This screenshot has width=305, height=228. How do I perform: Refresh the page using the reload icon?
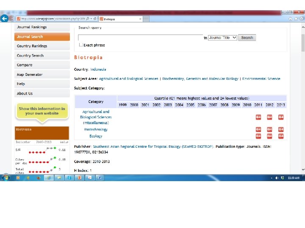tap(95, 19)
